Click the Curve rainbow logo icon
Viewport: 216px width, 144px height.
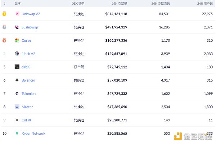[17, 41]
